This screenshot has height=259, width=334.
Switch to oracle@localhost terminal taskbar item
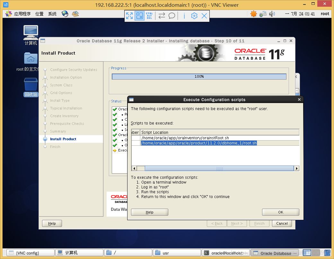(226, 253)
